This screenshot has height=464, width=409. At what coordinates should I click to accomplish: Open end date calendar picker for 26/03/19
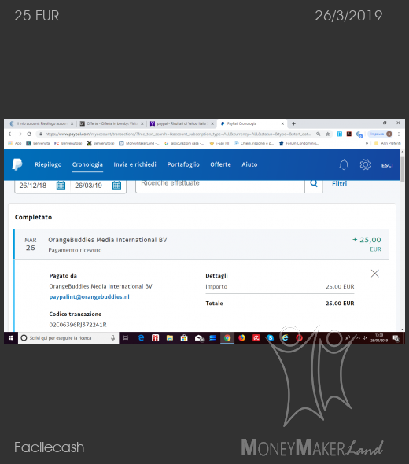pos(116,186)
